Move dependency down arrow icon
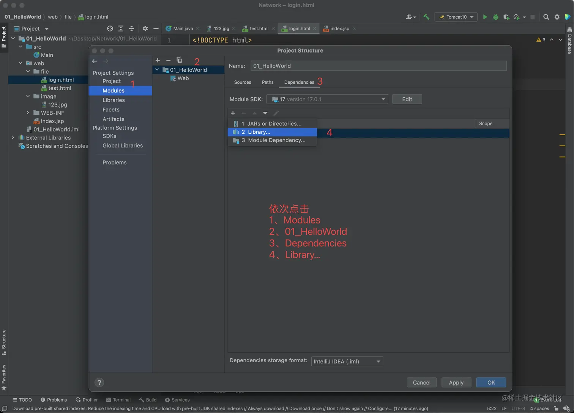Viewport: 574px width, 413px height. pyautogui.click(x=265, y=113)
